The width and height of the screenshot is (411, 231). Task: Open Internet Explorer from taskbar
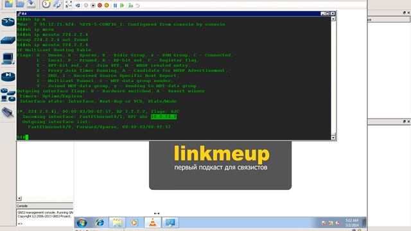100,223
